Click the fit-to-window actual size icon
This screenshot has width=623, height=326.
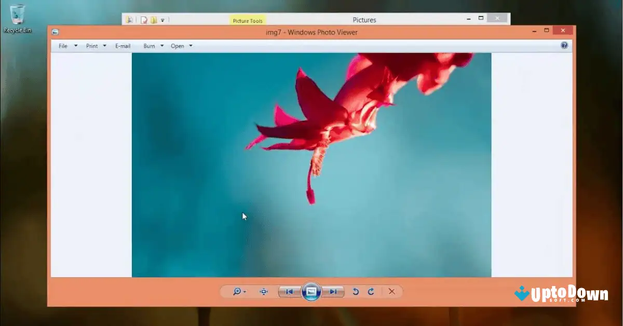point(263,291)
